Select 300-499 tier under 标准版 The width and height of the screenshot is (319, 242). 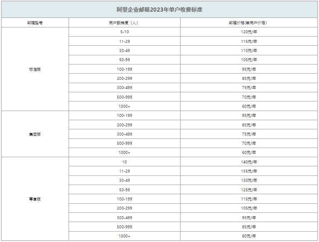point(124,88)
